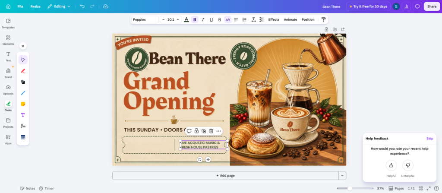Click the Bean There design title
442x193 pixels.
(331, 6)
